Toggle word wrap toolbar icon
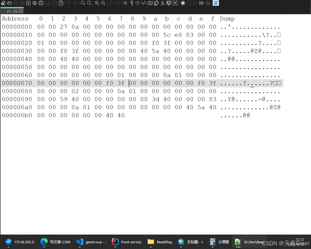The width and height of the screenshot is (311, 249). [x=125, y=3]
